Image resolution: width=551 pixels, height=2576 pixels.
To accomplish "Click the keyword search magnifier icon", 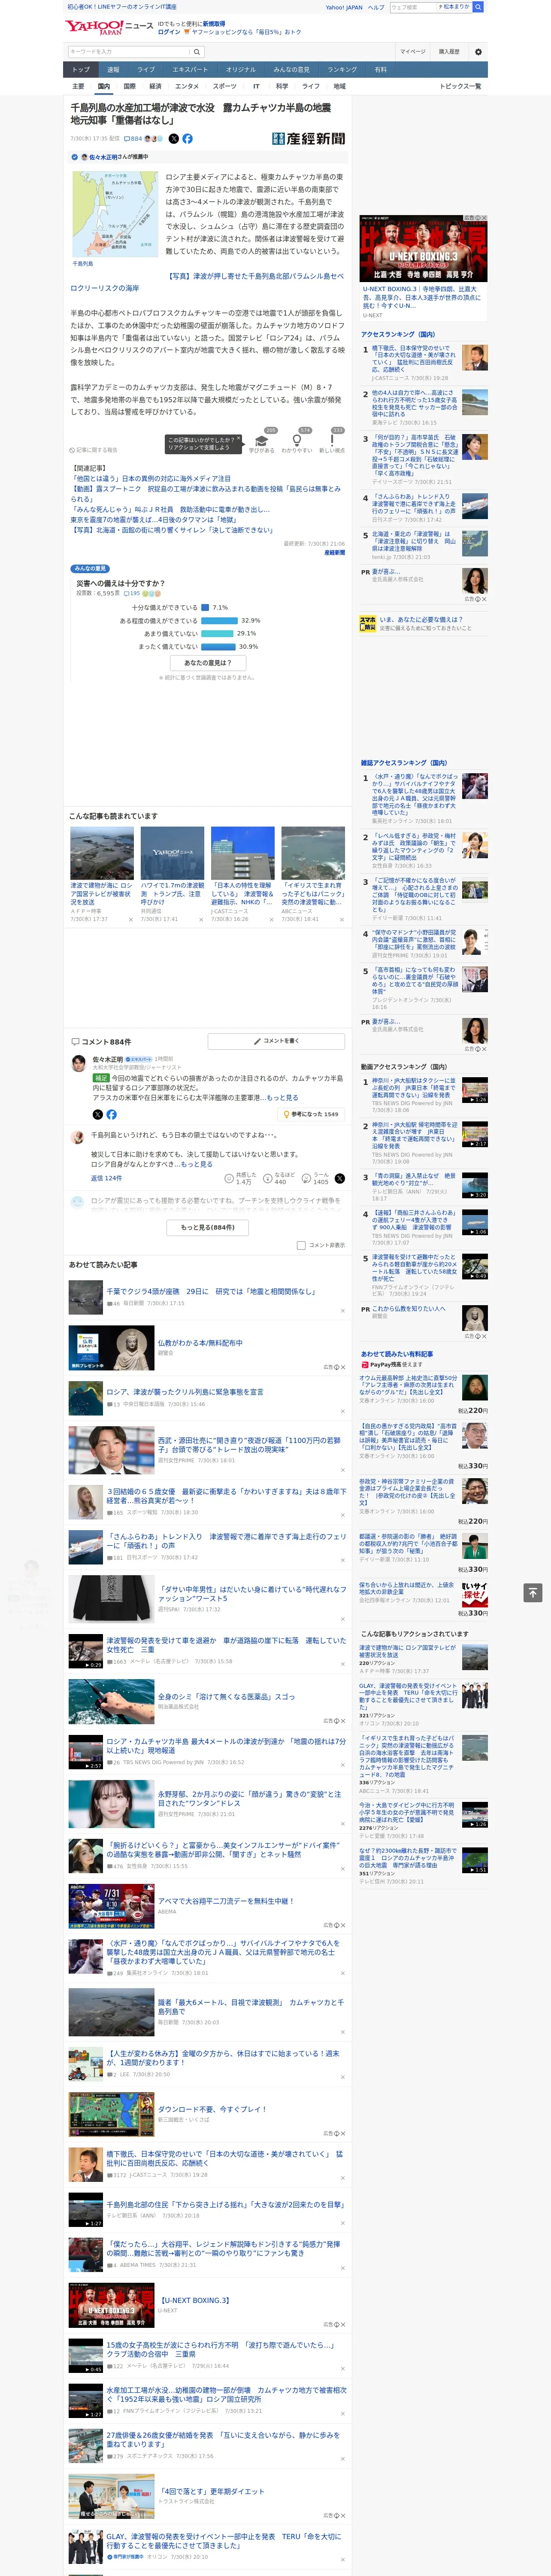I will (196, 52).
